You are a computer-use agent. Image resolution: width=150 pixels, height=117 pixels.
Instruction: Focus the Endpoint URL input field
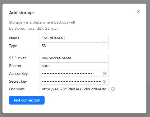pos(74,89)
